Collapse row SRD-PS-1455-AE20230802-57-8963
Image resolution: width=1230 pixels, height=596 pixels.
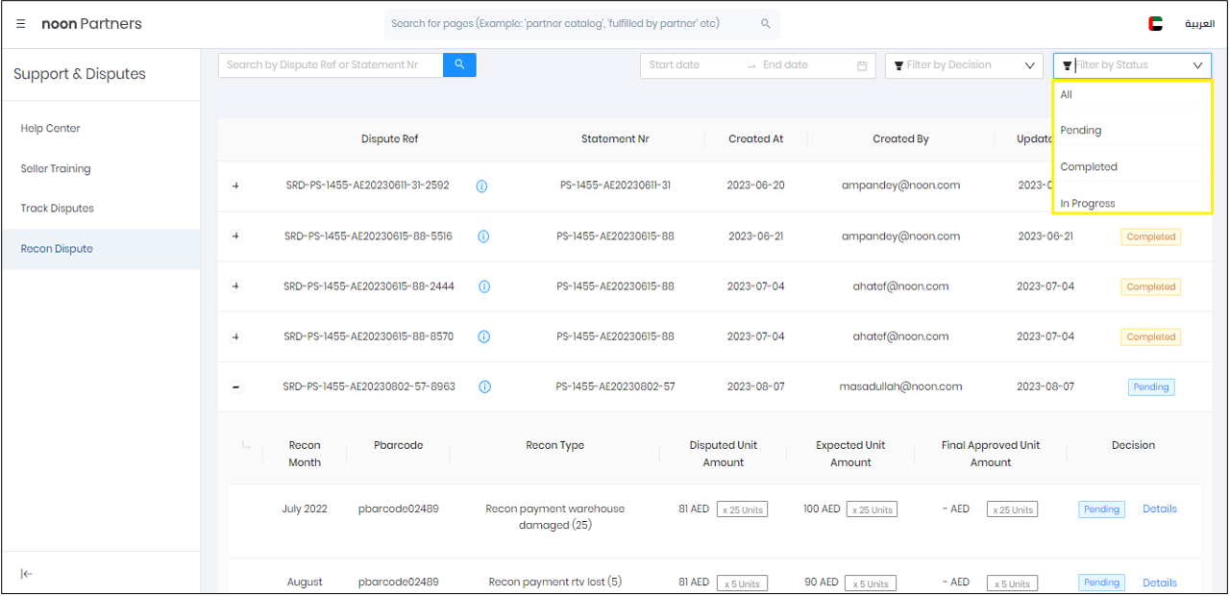pyautogui.click(x=236, y=387)
